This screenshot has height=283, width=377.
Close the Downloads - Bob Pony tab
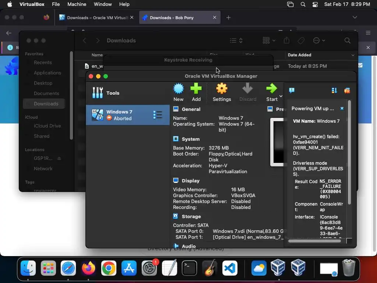(x=215, y=17)
